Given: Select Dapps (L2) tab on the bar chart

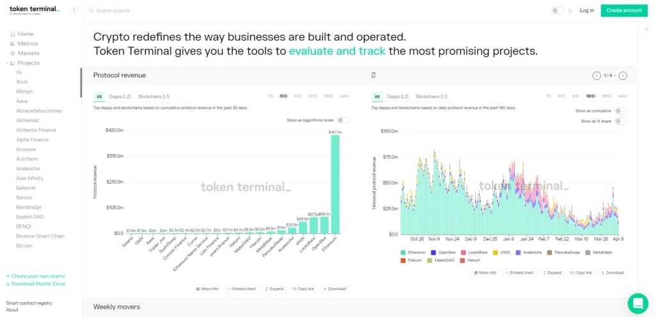Looking at the screenshot, I should coord(120,97).
